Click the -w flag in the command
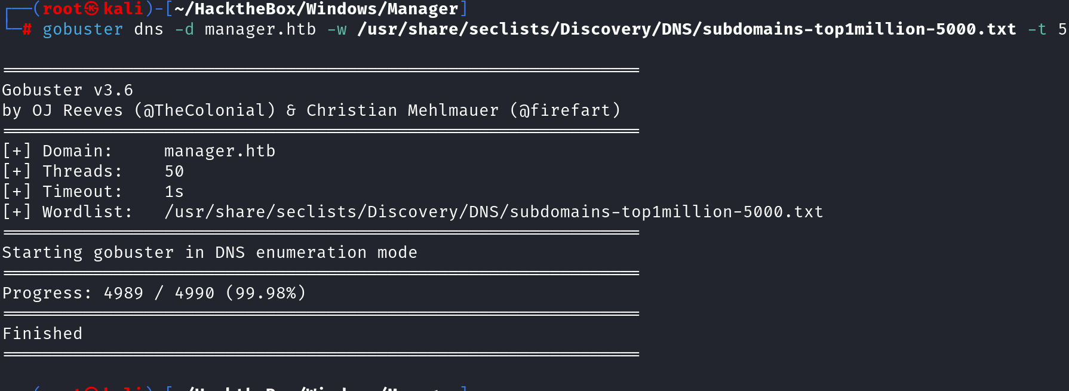Viewport: 1069px width, 391px height. tap(337, 29)
